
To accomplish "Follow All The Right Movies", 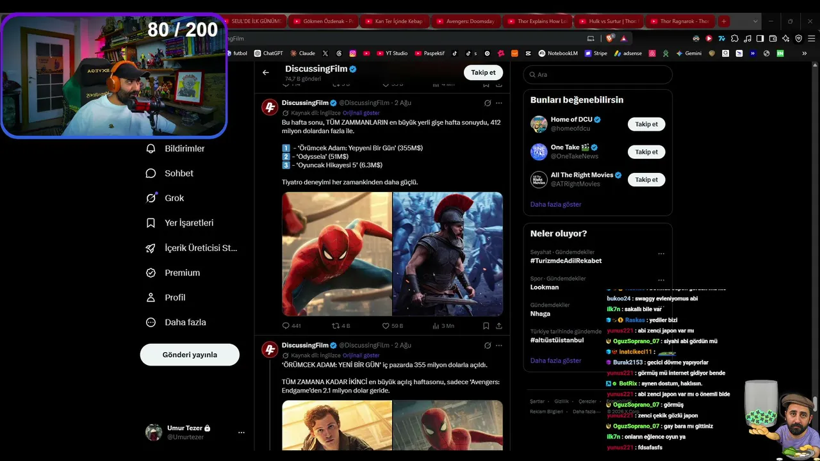I will (x=646, y=180).
